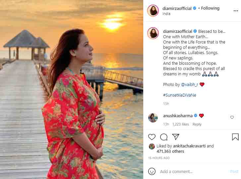Open the @vaibh_r mention link
Screen dimensions: 241x179
click(x=190, y=84)
